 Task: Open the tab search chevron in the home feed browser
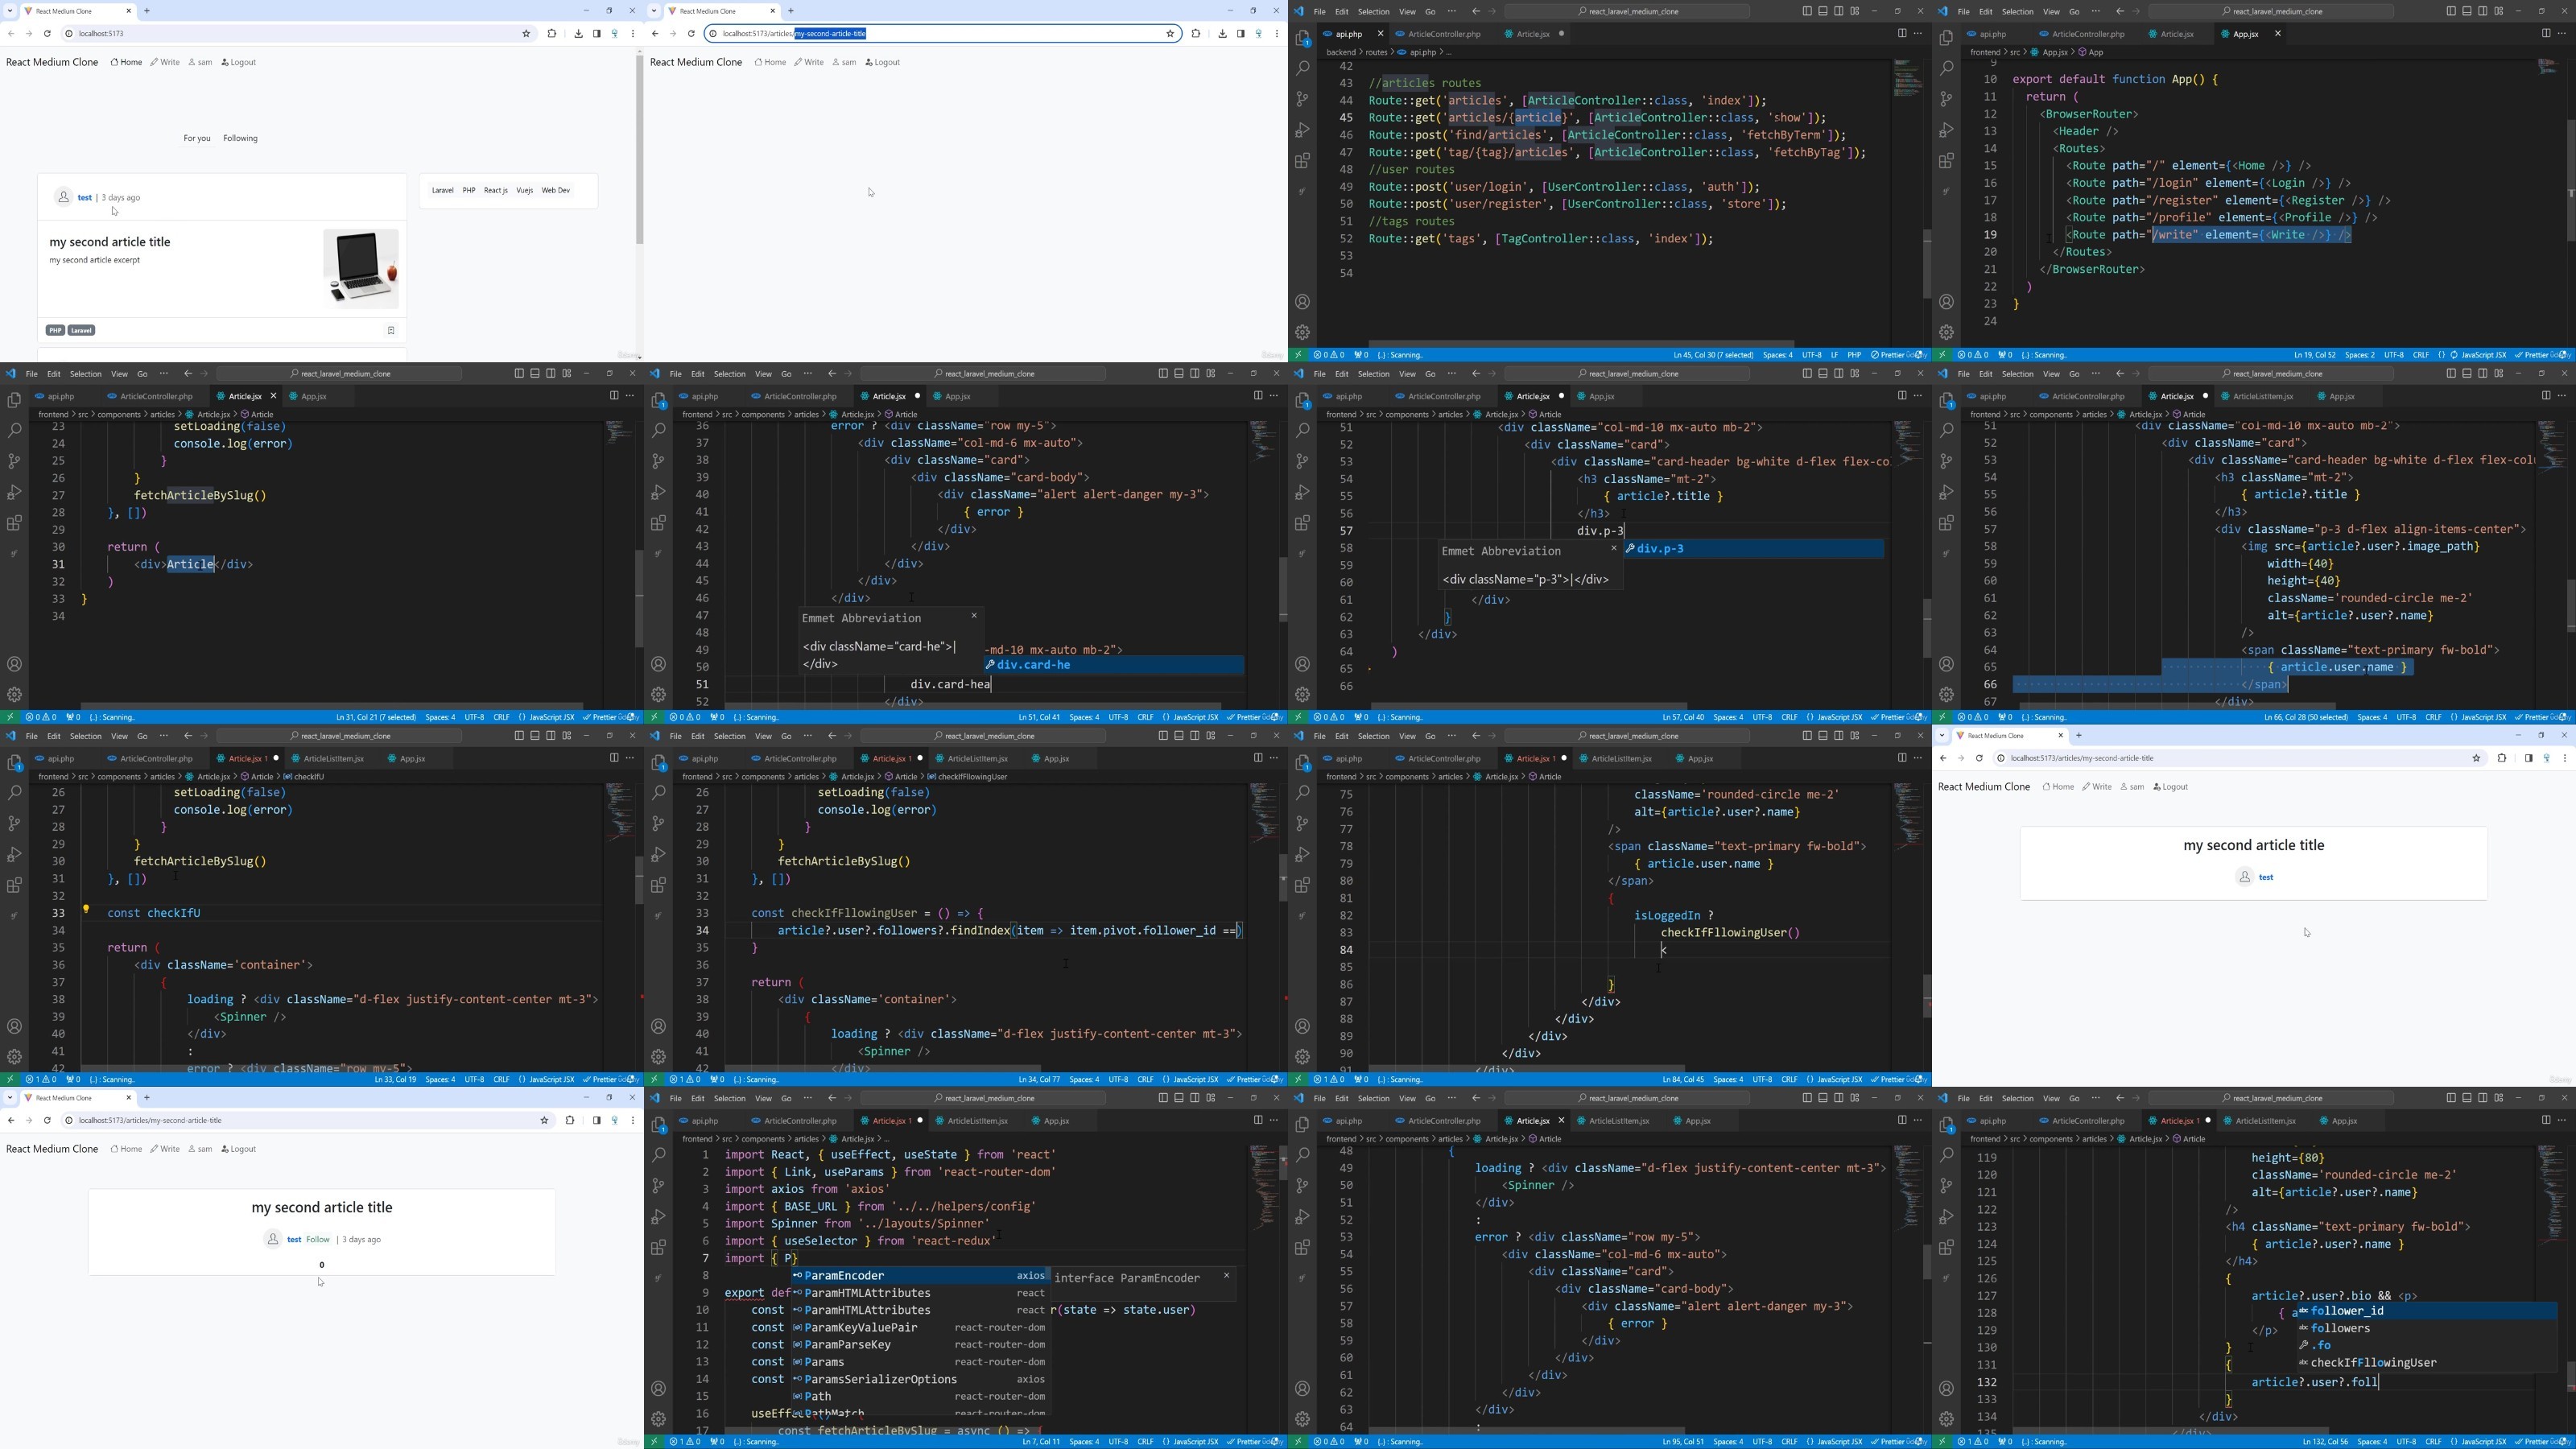coord(10,11)
